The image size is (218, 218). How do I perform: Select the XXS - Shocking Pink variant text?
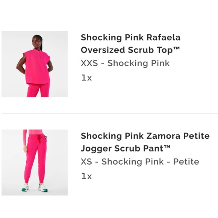[125, 63]
